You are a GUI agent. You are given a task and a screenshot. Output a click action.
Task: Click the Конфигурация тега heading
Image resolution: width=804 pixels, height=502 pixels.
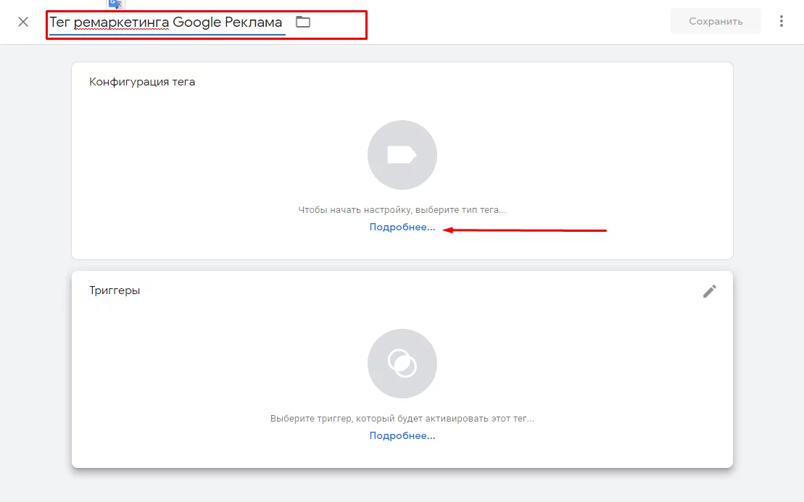tap(142, 82)
